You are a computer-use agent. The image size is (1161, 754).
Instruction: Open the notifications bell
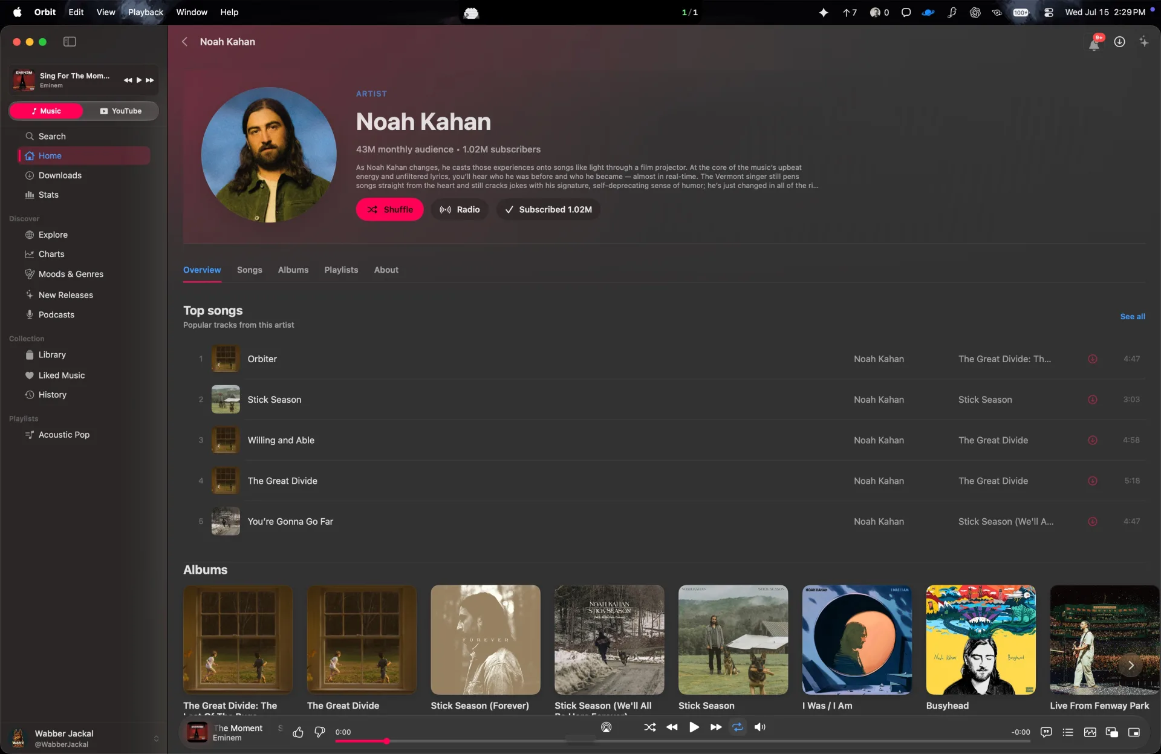(x=1094, y=42)
